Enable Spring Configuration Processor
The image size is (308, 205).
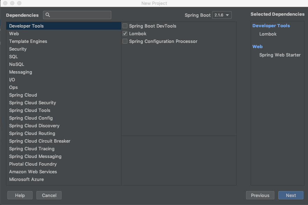125,41
